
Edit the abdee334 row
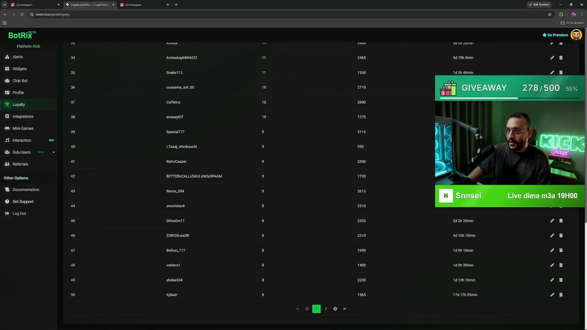pyautogui.click(x=552, y=280)
